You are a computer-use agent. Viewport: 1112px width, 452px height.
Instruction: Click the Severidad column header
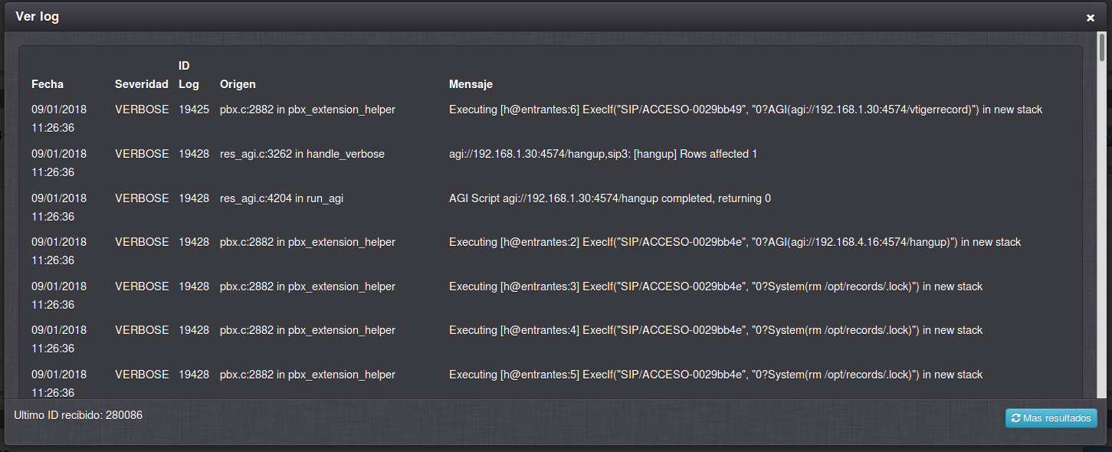141,84
